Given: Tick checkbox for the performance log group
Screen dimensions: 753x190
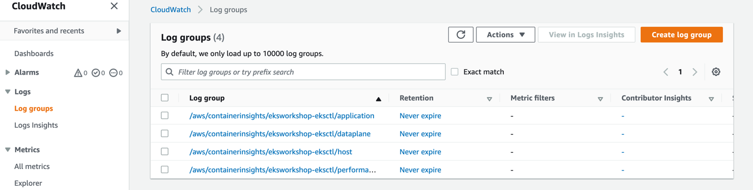Looking at the screenshot, I should pyautogui.click(x=165, y=170).
